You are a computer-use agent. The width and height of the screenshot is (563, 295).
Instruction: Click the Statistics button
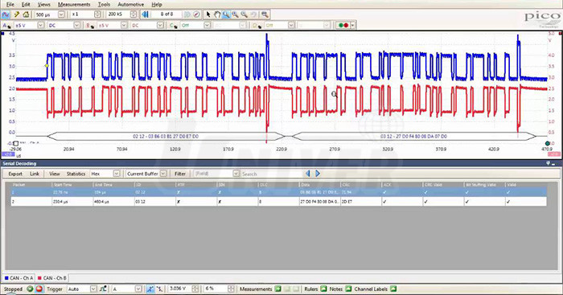click(76, 174)
